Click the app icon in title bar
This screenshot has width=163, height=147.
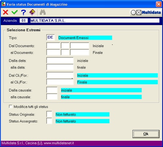[x=4, y=4]
